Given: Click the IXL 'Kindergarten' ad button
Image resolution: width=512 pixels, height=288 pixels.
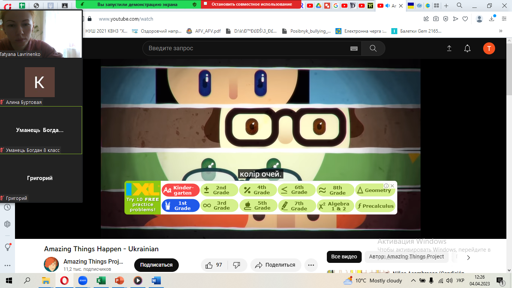Looking at the screenshot, I should click(x=181, y=190).
